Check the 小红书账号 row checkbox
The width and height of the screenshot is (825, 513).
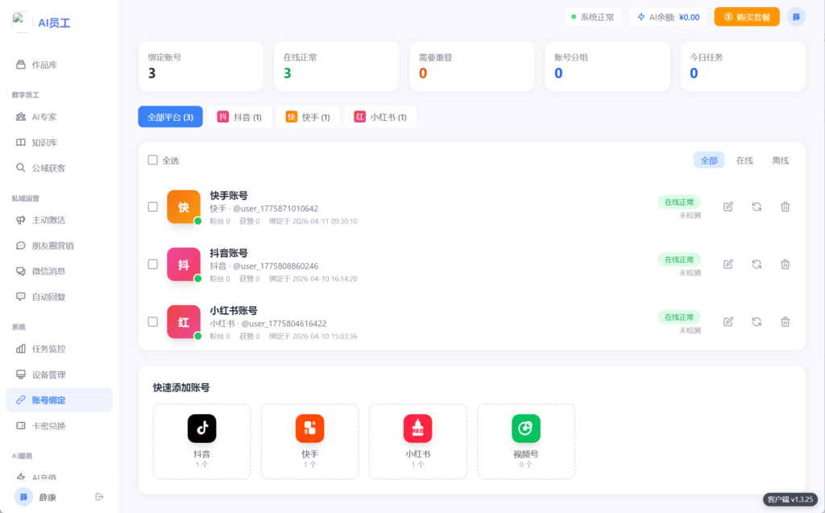[x=153, y=322]
